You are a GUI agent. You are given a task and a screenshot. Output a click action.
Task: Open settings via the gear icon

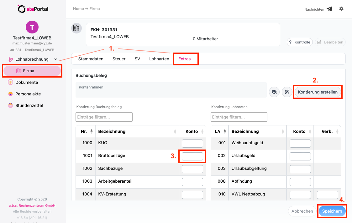(x=341, y=9)
